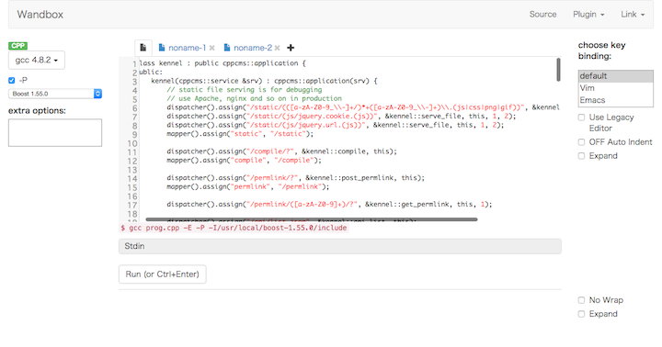Click the editor horizontal scrollbar thumb
The width and height of the screenshot is (662, 347).
pos(312,219)
